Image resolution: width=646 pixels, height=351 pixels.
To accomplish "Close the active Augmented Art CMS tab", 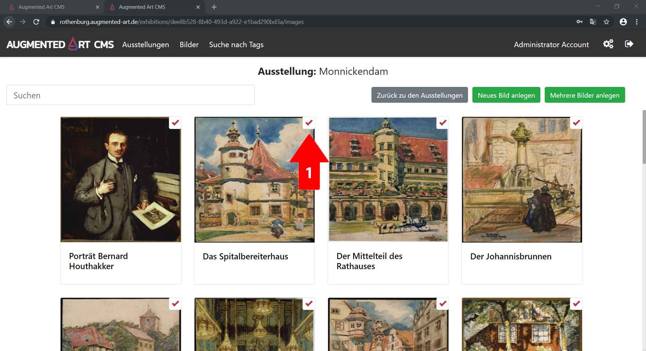I will coord(198,7).
